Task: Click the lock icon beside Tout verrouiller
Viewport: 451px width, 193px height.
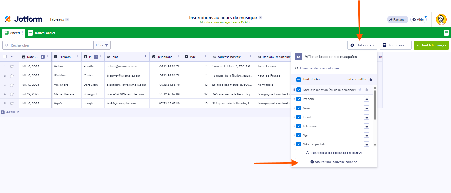Action: tap(371, 80)
